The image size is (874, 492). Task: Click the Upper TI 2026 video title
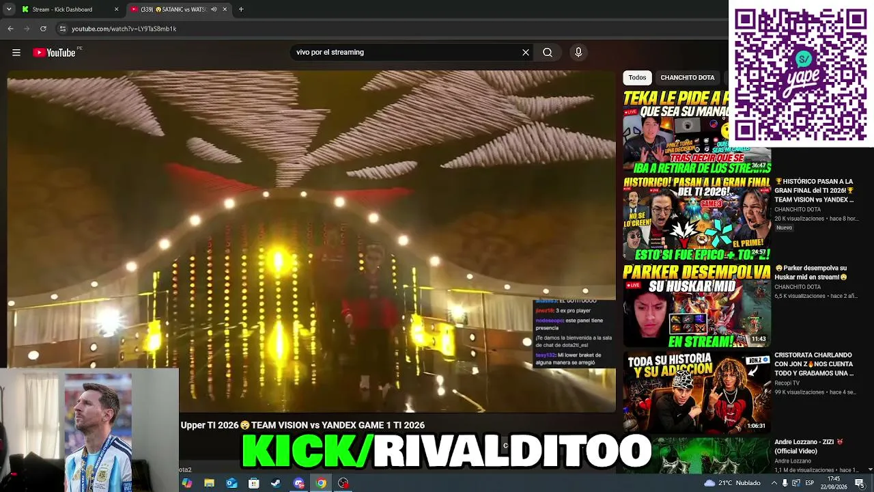click(302, 425)
